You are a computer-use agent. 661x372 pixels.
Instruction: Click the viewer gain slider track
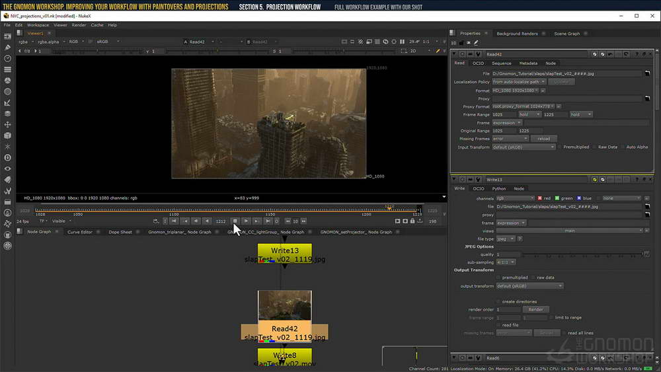tap(98, 51)
